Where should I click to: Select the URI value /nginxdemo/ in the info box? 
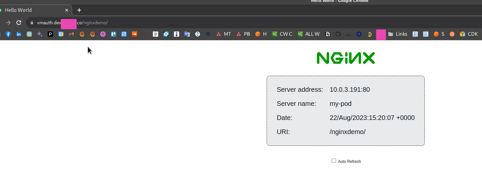tap(348, 132)
